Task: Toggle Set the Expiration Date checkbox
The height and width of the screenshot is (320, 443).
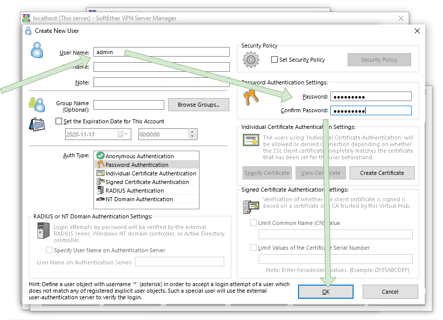Action: [x=59, y=121]
